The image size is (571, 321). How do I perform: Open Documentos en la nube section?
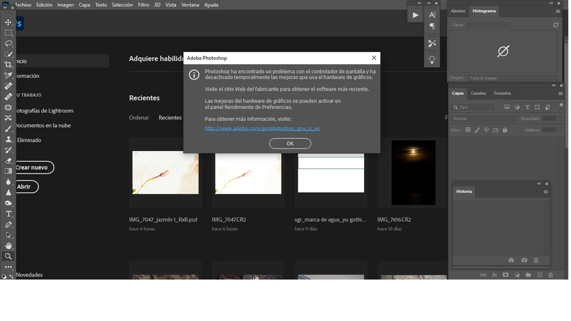tap(42, 125)
